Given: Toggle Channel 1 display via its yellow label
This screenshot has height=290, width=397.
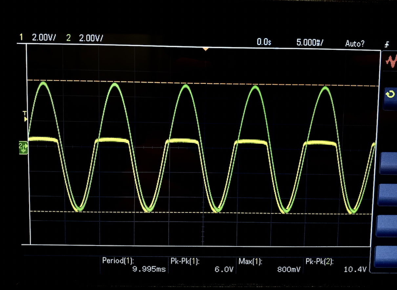Looking at the screenshot, I should (x=22, y=37).
